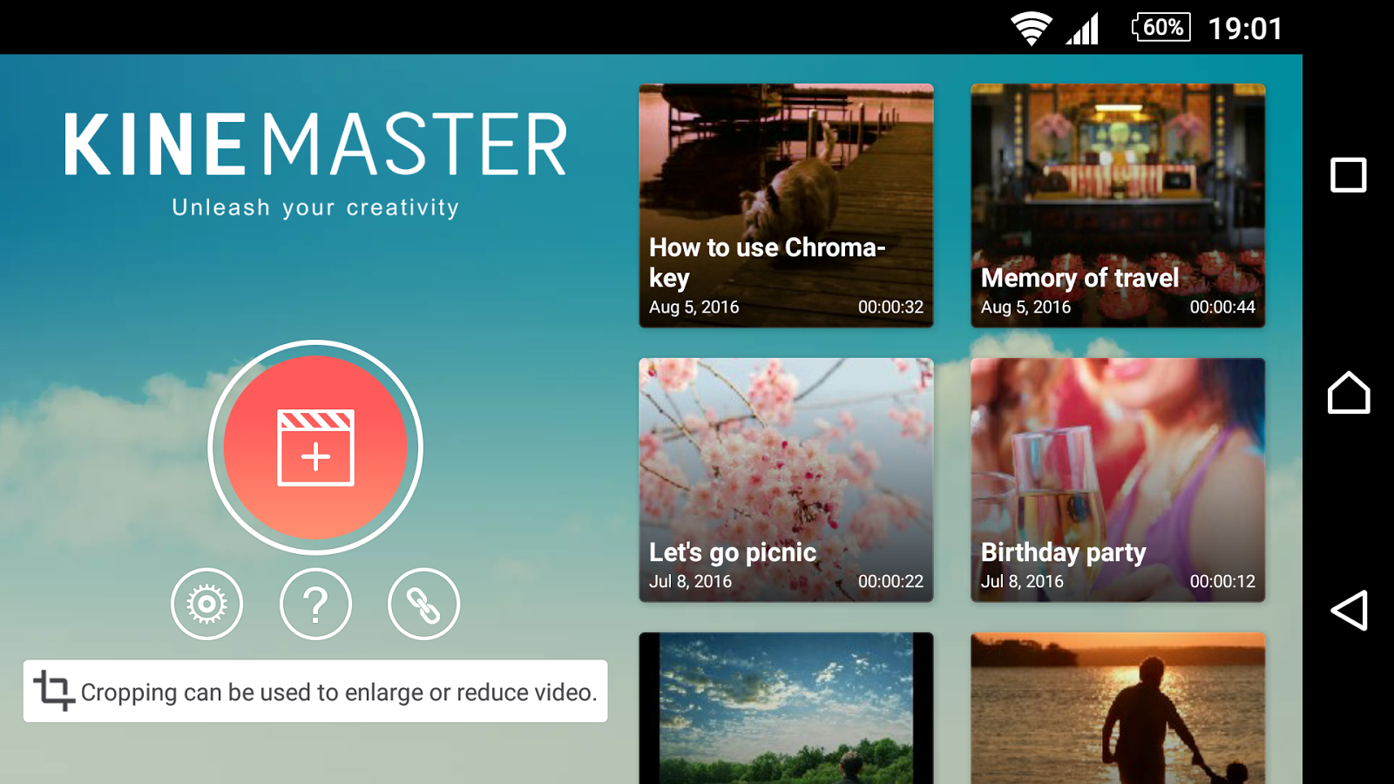Viewport: 1394px width, 784px height.
Task: Tap the Wi-Fi status icon
Action: pos(1032,28)
